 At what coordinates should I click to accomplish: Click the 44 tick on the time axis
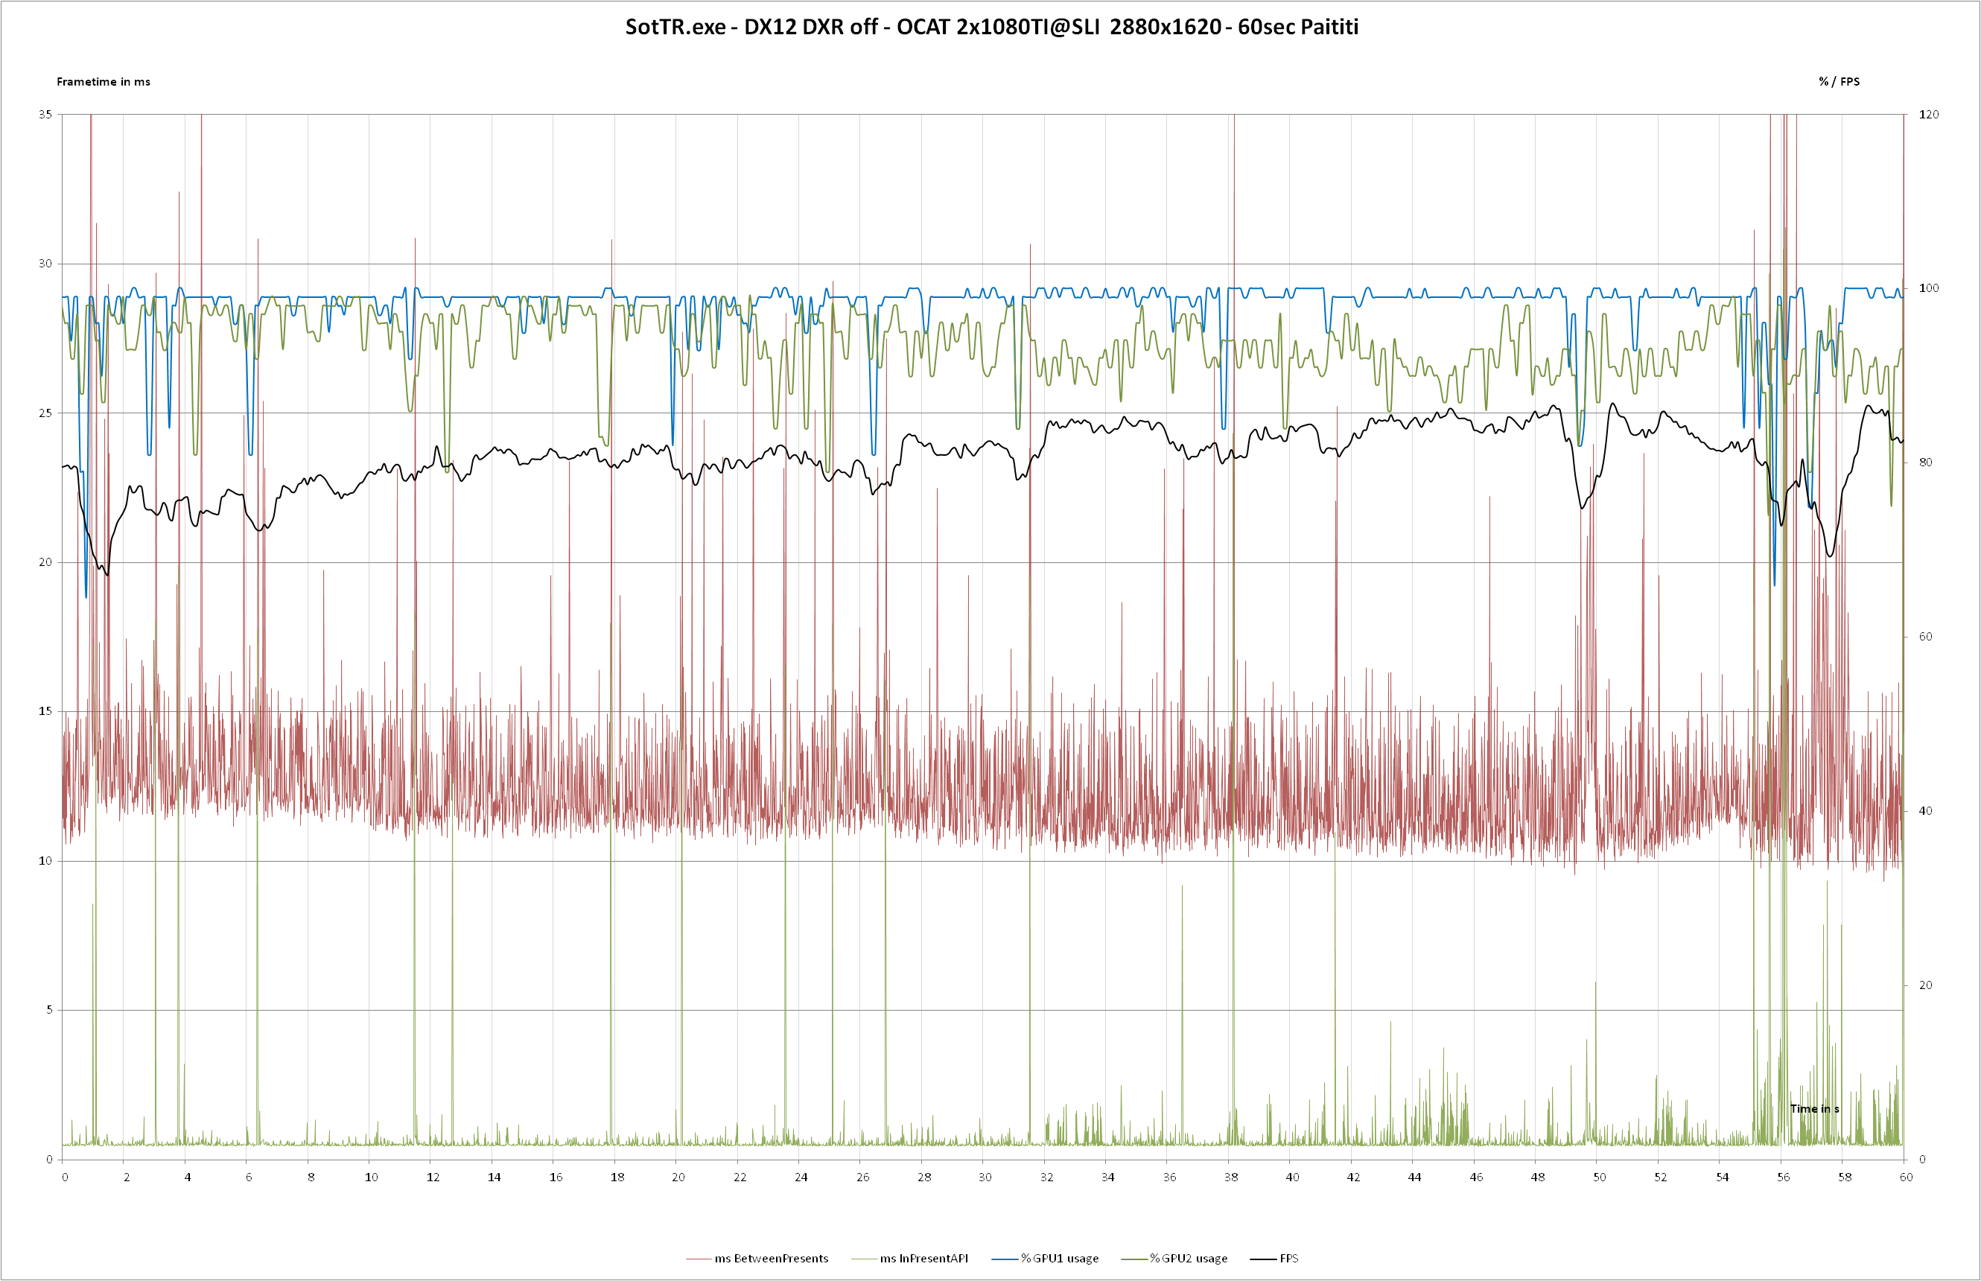pos(1415,1177)
